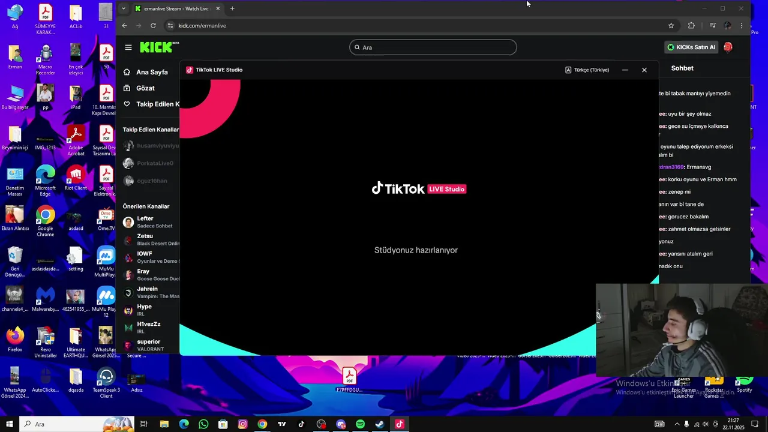Open Chrome extensions puzzle icon

click(x=691, y=26)
